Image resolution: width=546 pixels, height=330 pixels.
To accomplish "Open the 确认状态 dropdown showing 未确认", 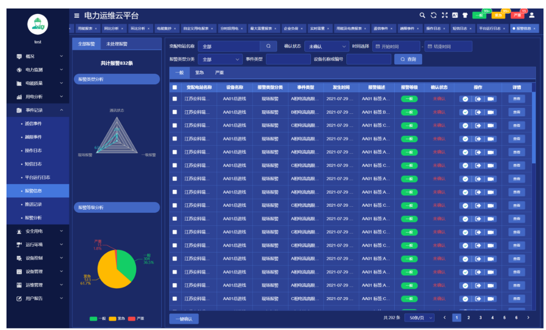I will [326, 46].
